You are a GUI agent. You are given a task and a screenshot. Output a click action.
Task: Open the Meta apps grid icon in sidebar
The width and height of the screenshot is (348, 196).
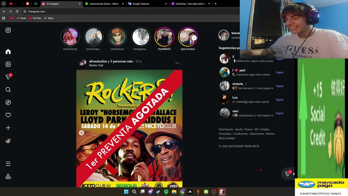8,177
